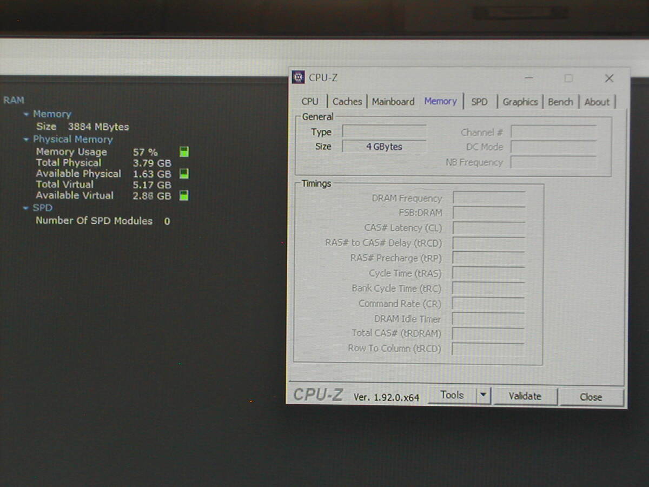The height and width of the screenshot is (487, 649).
Task: Click the Channel # field
Action: pos(553,132)
